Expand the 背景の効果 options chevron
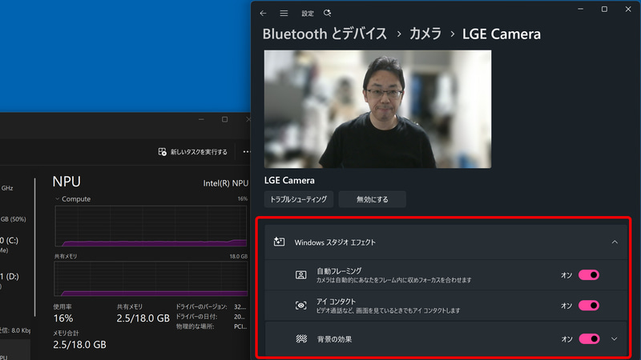The width and height of the screenshot is (641, 360). (x=614, y=338)
